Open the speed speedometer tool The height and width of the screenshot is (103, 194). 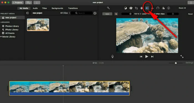pos(158,8)
